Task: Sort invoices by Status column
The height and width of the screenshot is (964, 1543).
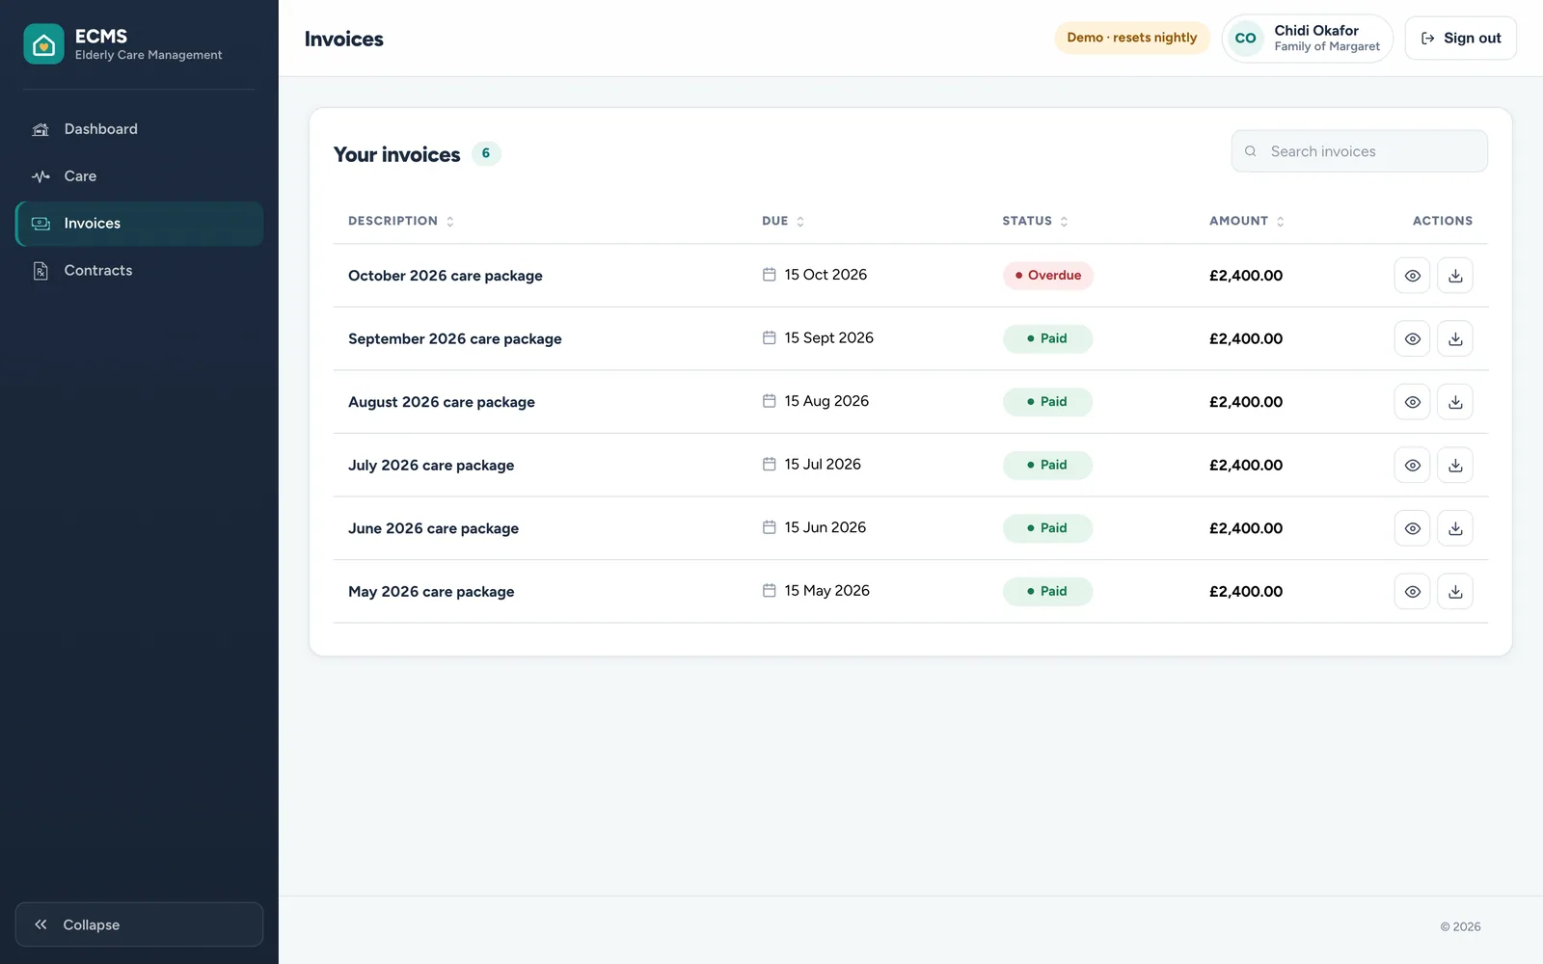Action: (x=1035, y=221)
